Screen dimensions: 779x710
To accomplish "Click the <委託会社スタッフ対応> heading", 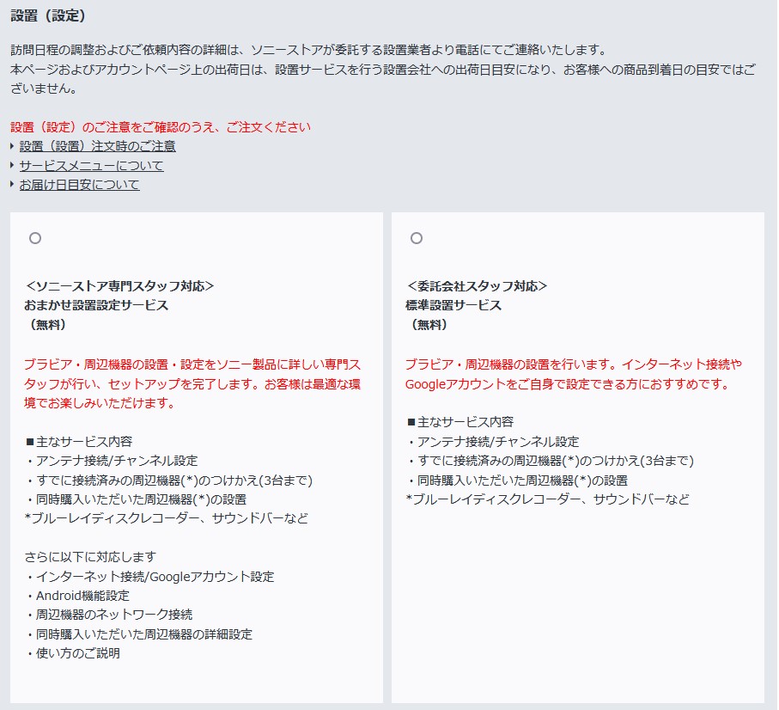I will 477,286.
